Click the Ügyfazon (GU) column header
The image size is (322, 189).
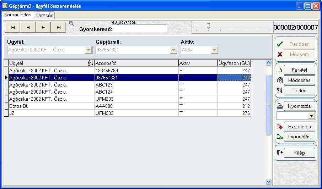(234, 63)
